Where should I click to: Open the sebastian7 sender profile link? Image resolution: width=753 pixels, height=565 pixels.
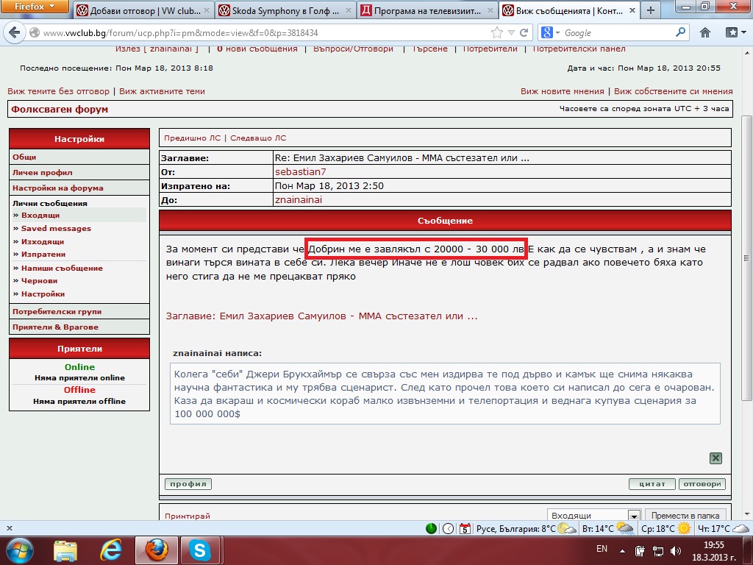300,171
